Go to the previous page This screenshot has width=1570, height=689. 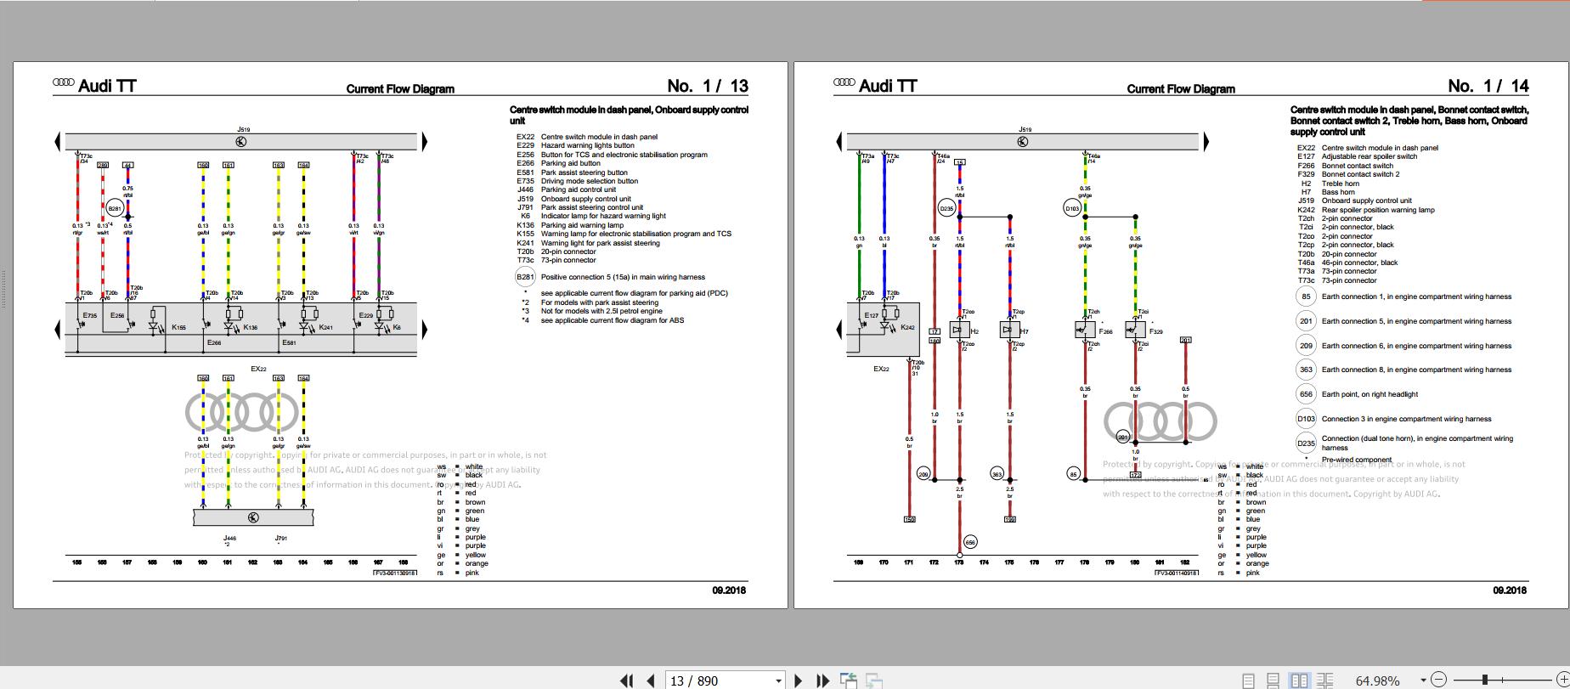651,681
